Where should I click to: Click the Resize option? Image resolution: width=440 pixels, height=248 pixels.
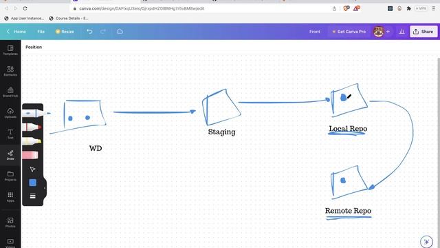click(x=65, y=32)
